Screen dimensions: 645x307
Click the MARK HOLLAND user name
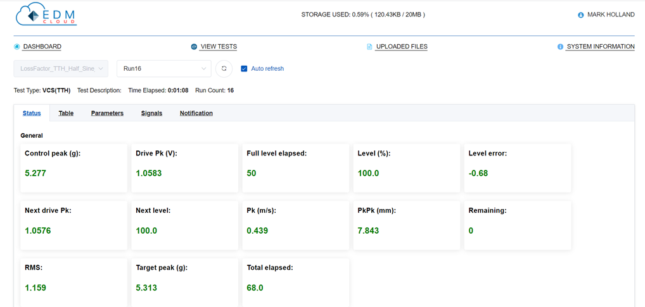(611, 15)
